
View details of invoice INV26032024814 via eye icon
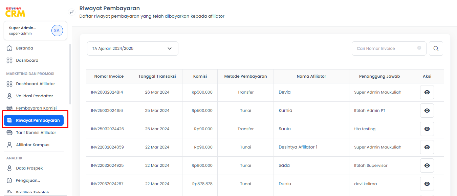pyautogui.click(x=427, y=92)
